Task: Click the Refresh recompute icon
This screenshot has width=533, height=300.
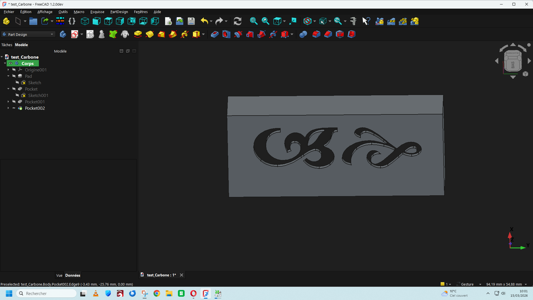Action: coord(237,21)
